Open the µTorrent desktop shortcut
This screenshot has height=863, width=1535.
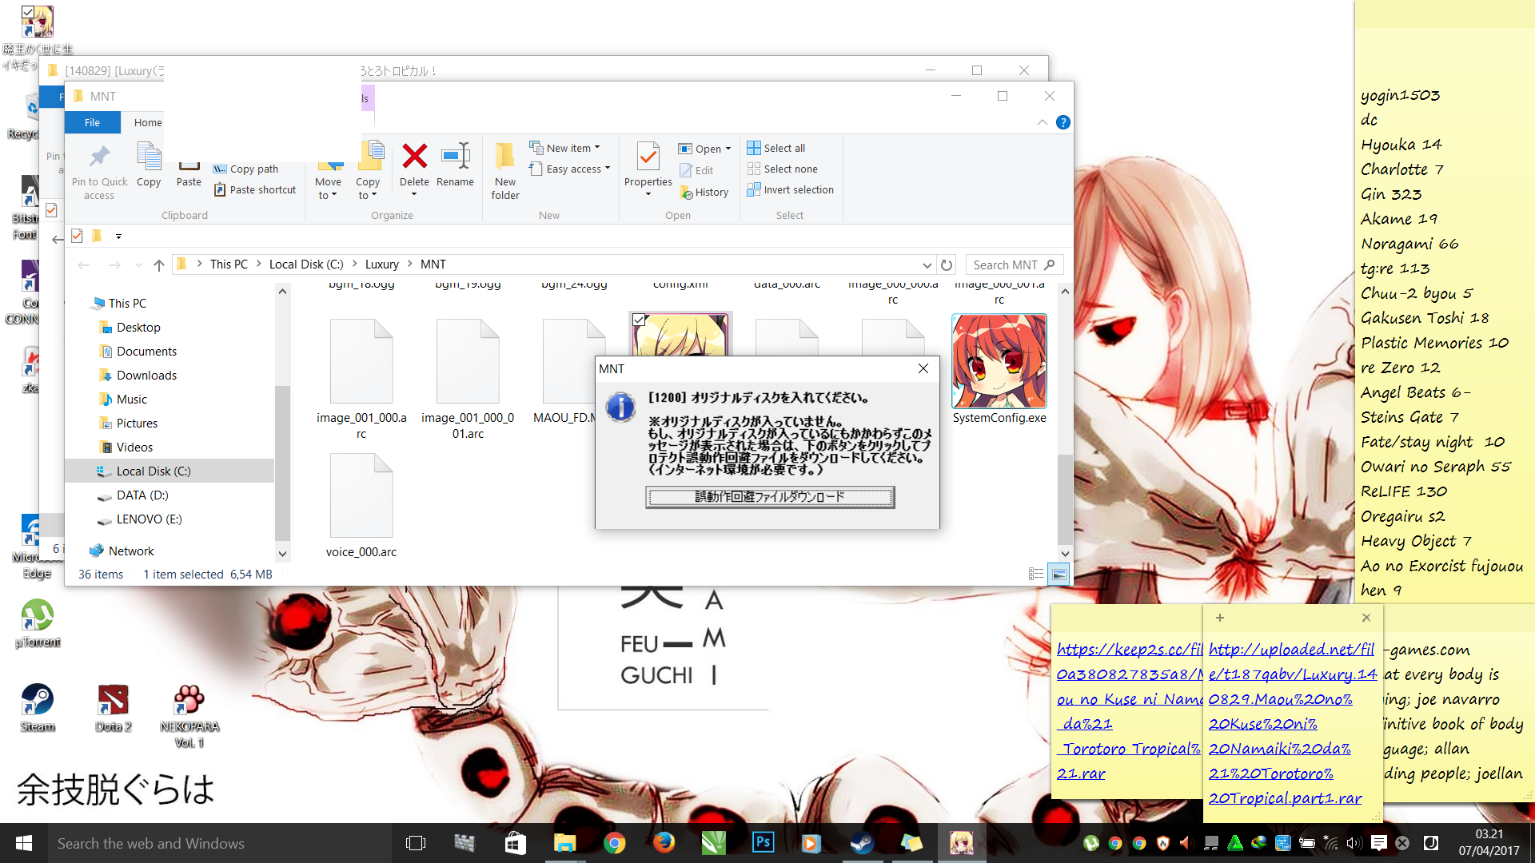click(x=38, y=623)
